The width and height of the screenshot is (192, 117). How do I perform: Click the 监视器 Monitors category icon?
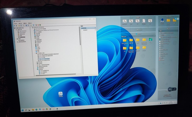pos(36,49)
